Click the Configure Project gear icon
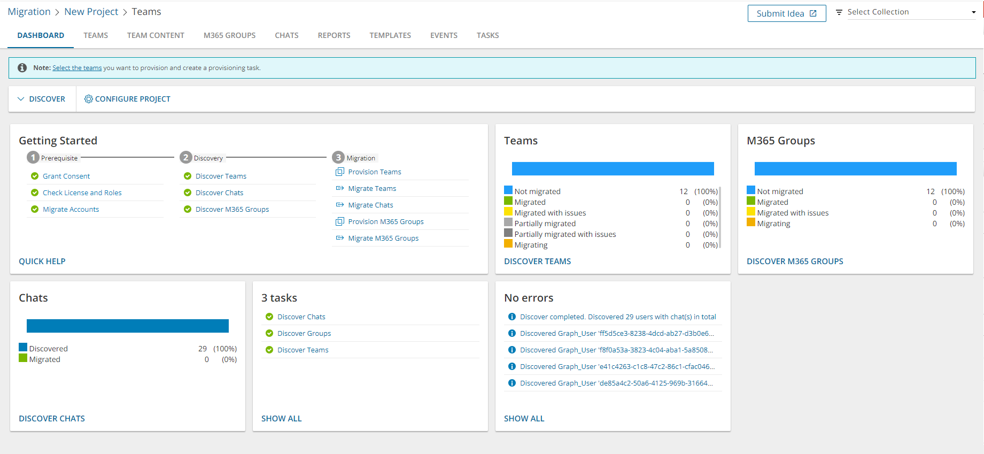984x454 pixels. [89, 99]
